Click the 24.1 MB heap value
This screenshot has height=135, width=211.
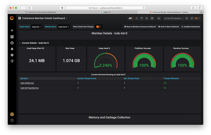pyautogui.click(x=37, y=61)
